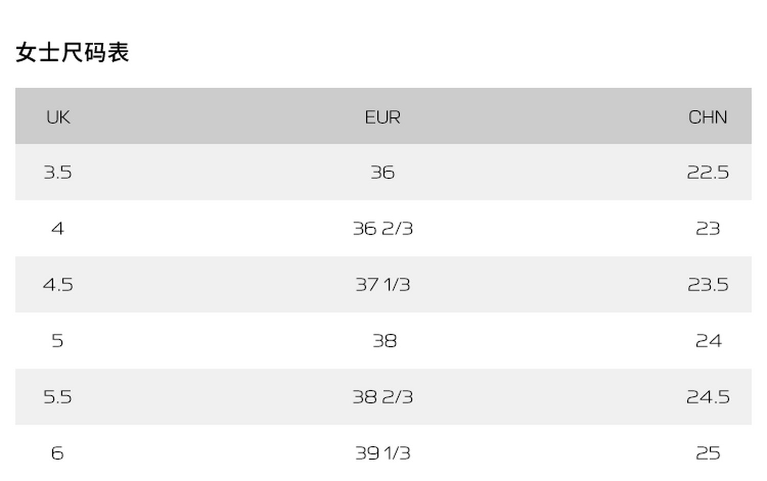
Task: Select CHN size 23.5 cell
Action: (708, 285)
